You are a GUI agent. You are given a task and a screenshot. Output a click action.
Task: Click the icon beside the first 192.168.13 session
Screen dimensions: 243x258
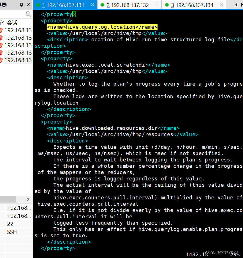[1, 30]
